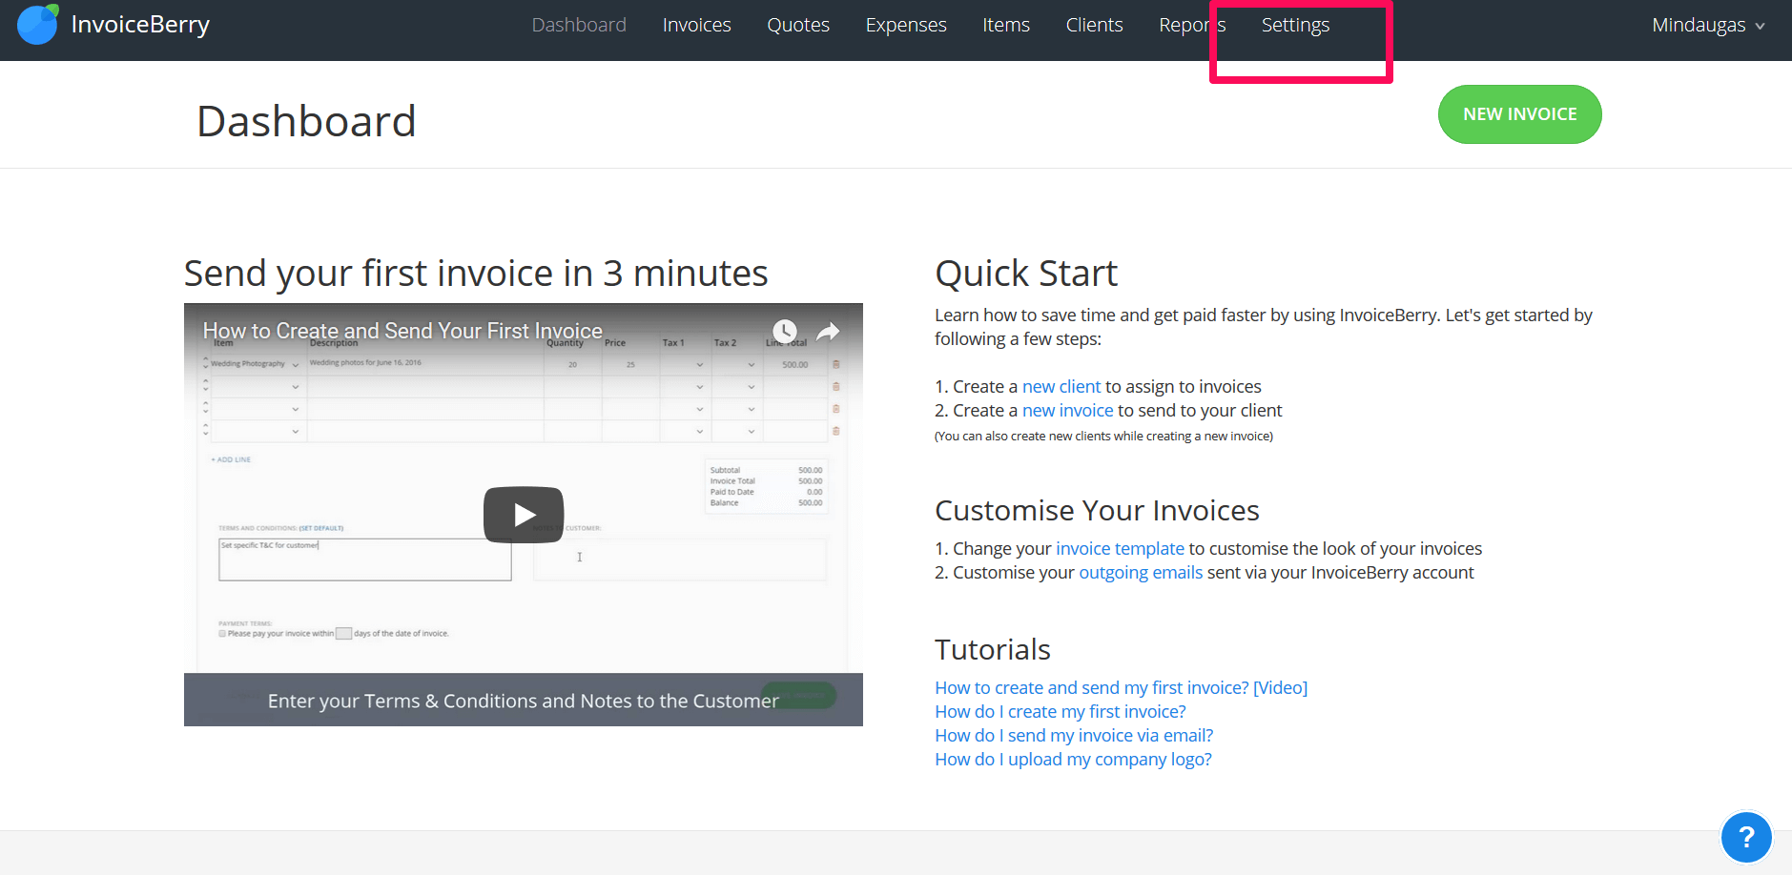Open the Items page
Viewport: 1792px width, 875px height.
[1006, 25]
